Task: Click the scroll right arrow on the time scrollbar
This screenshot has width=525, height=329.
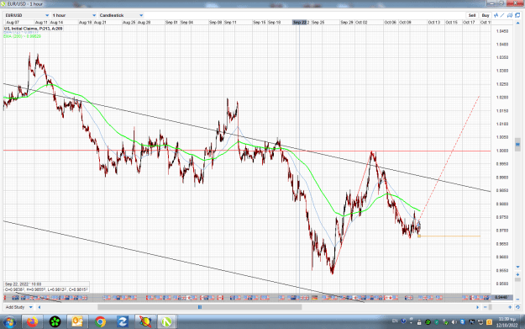Action: click(x=477, y=307)
